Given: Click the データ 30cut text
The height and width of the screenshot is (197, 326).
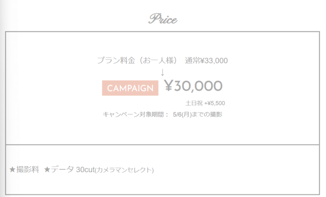Looking at the screenshot, I should 73,170.
